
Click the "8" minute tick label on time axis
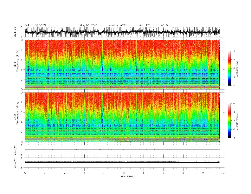(183, 173)
